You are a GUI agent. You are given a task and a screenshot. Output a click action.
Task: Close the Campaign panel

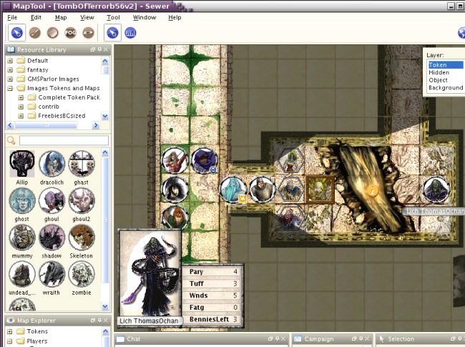367,338
